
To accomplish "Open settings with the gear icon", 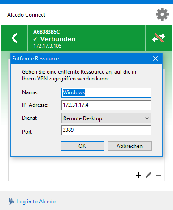I will pos(162,14).
